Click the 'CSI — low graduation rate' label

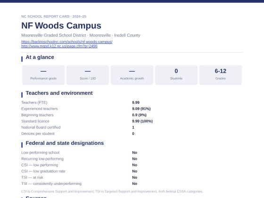click(43, 172)
